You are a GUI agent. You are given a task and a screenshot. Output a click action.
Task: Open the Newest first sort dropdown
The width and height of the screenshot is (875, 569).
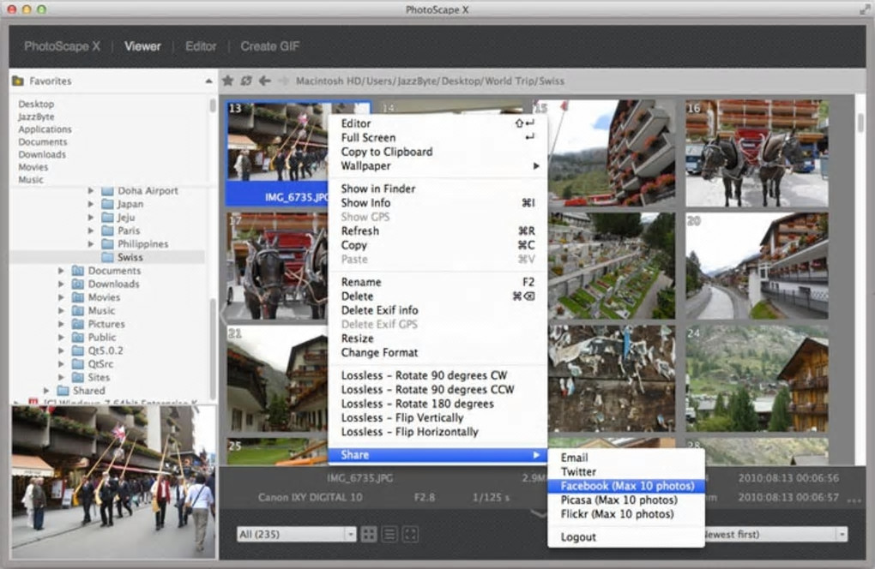[772, 534]
